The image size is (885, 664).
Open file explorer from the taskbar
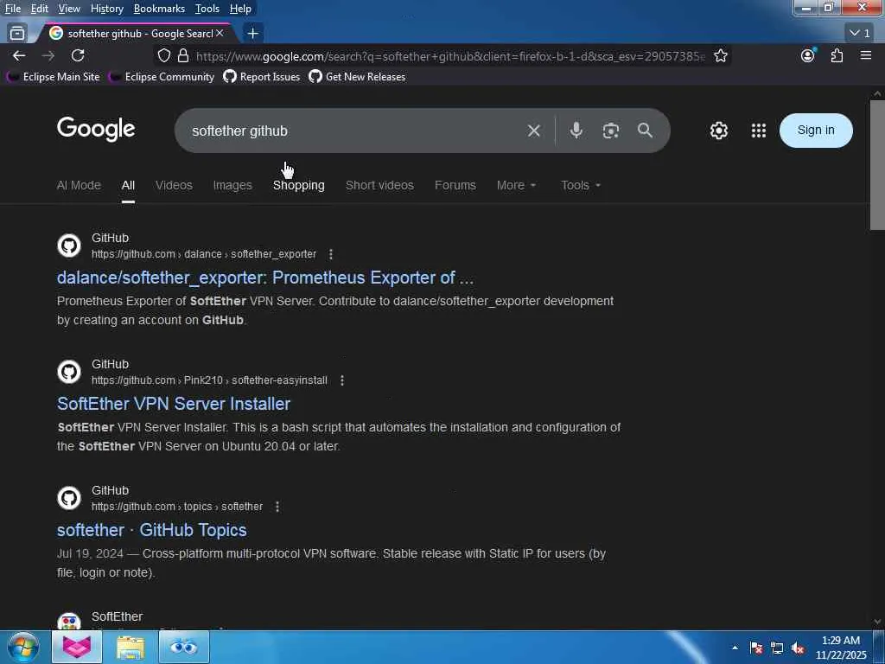(x=131, y=647)
